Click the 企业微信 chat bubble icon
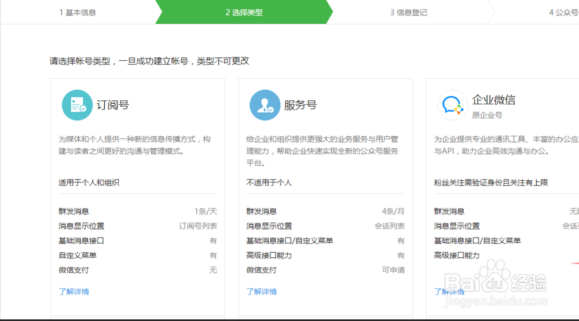The height and width of the screenshot is (321, 579). [453, 105]
